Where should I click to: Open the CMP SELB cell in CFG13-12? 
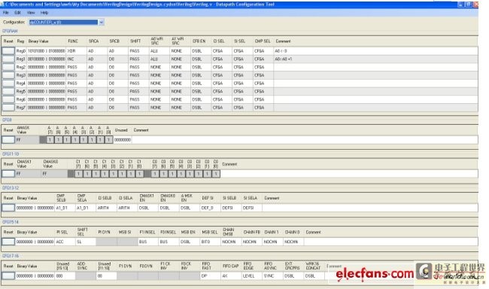point(65,208)
